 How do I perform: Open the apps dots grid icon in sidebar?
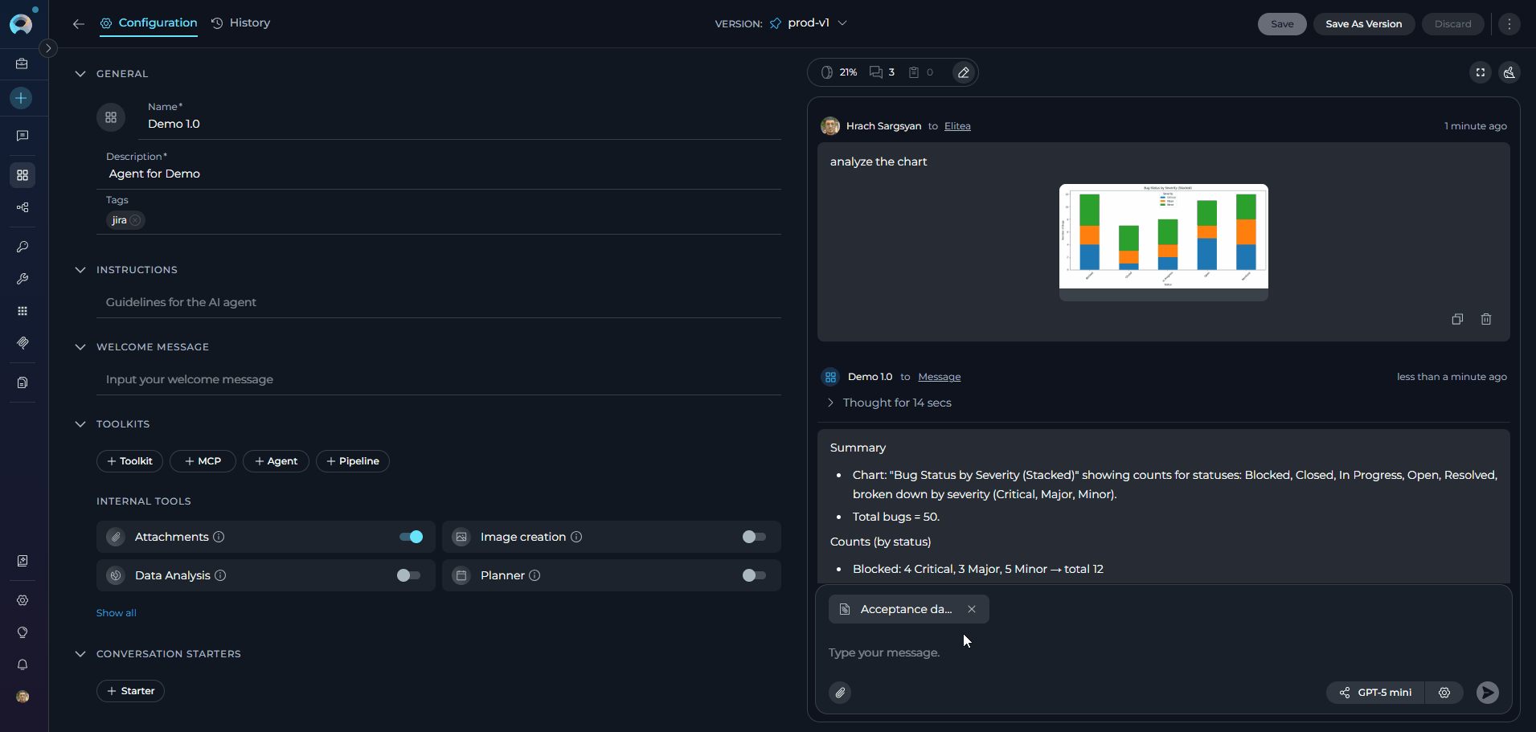(x=23, y=311)
